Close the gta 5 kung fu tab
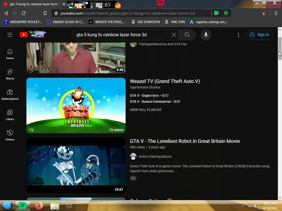Viewport: 282px width, 211px height. [64, 4]
